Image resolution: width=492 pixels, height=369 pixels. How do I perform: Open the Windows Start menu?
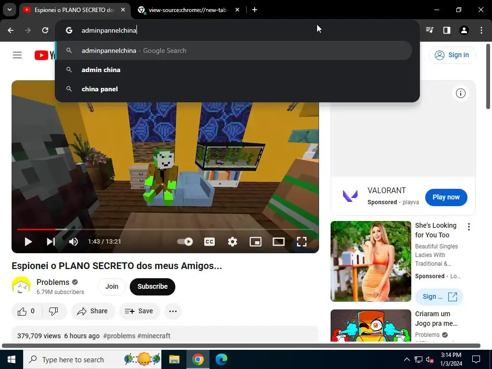click(x=12, y=359)
